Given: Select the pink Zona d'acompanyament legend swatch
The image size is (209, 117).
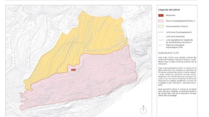Looking at the screenshot, I should pyautogui.click(x=161, y=21).
